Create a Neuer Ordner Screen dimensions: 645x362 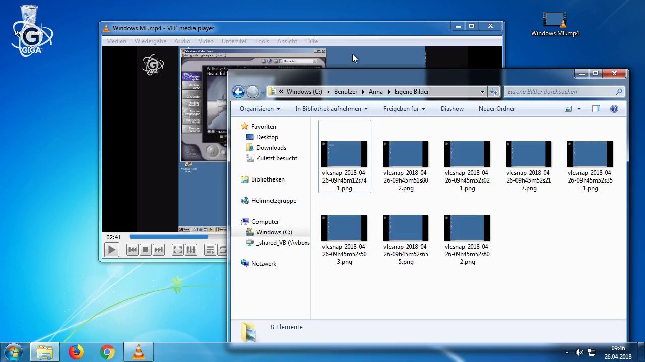497,109
